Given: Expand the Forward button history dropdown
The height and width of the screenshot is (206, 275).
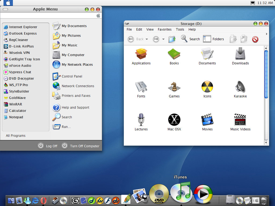Looking at the screenshot, I should 163,39.
